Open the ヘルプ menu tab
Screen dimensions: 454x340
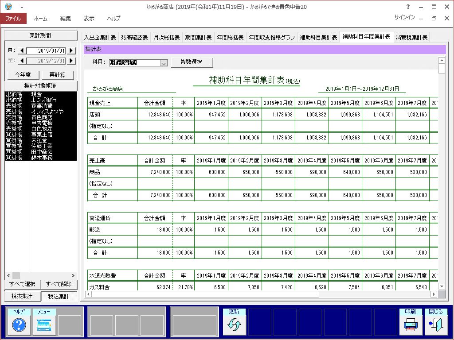click(x=114, y=19)
